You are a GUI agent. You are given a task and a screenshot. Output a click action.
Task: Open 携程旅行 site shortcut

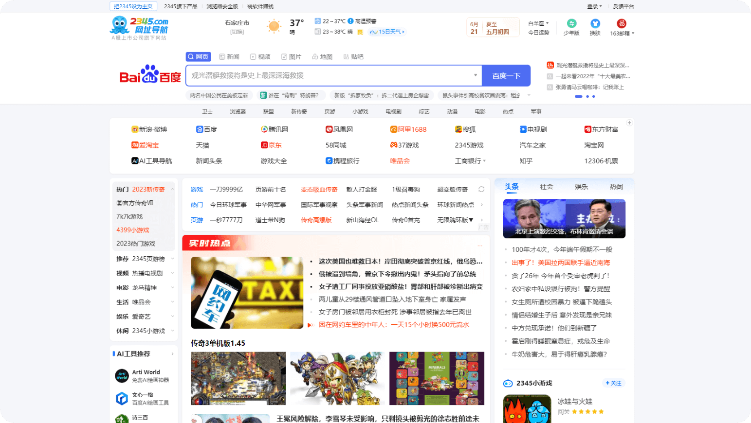(343, 160)
